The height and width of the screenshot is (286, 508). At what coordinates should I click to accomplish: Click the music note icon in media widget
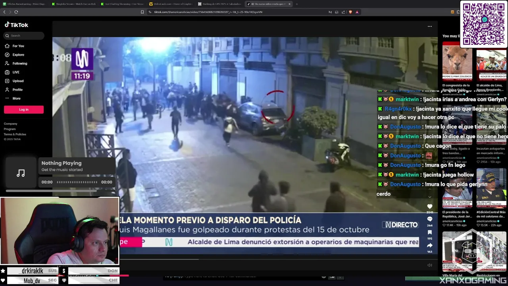(x=21, y=173)
